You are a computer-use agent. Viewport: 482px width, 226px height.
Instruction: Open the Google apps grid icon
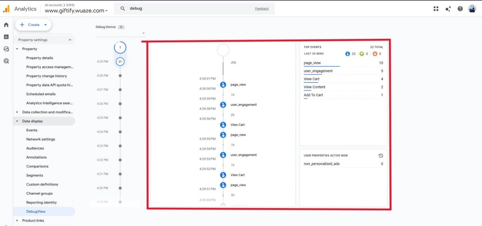(436, 9)
